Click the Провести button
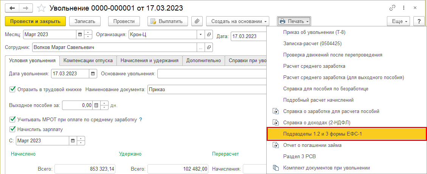 [124, 21]
